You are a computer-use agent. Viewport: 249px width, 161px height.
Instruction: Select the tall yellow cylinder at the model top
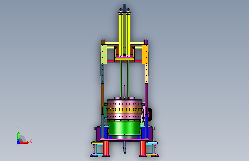click(x=125, y=34)
